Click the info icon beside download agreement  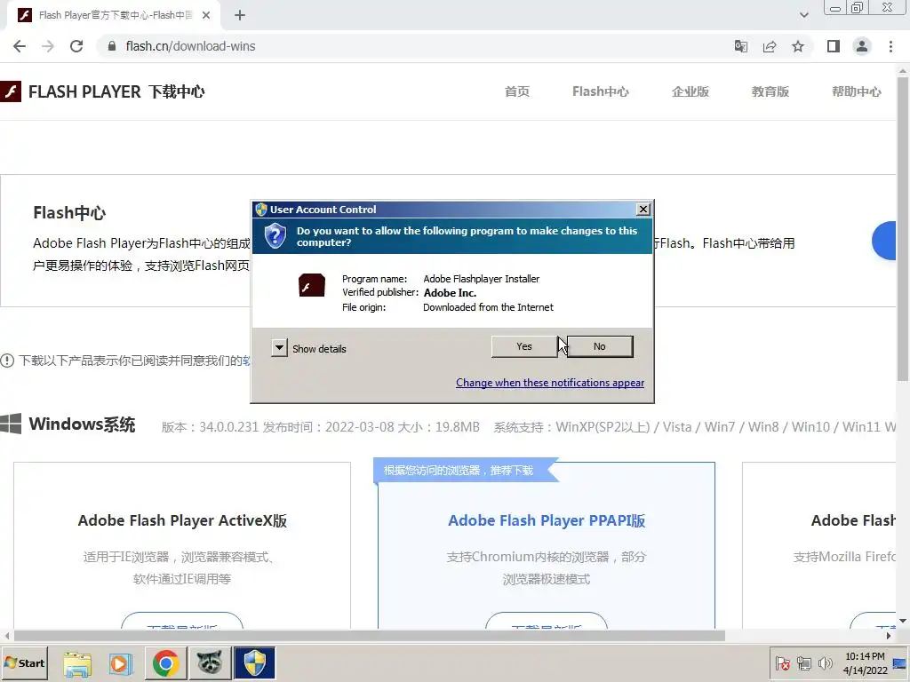7,361
